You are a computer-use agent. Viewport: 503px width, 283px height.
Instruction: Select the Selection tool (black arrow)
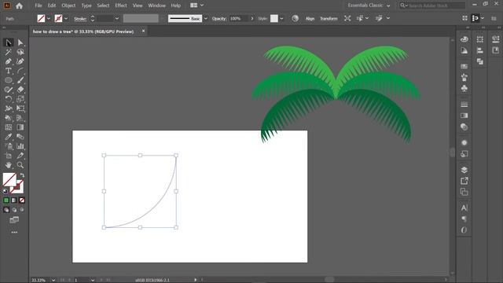click(x=9, y=42)
